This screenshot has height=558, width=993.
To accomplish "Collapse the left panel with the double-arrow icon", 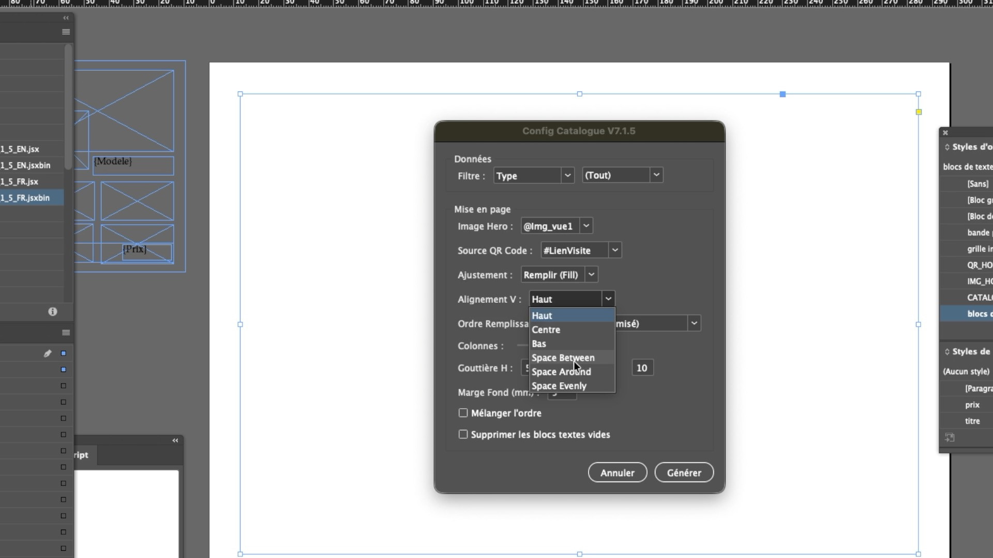I will (x=66, y=18).
